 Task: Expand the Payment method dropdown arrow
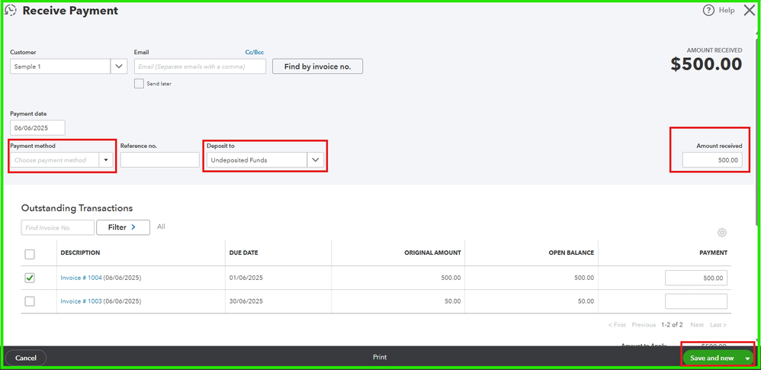click(x=106, y=159)
